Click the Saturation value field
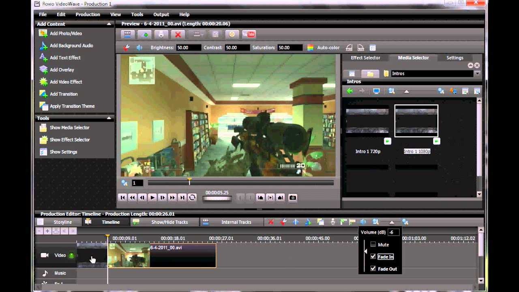Viewport: 519px width, 292px height. (290, 47)
